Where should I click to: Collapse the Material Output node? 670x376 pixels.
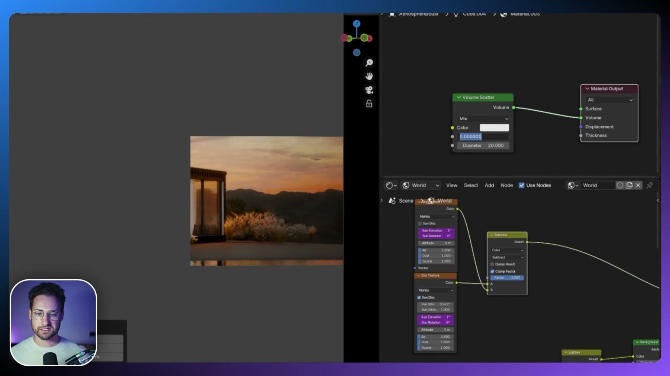tap(587, 89)
